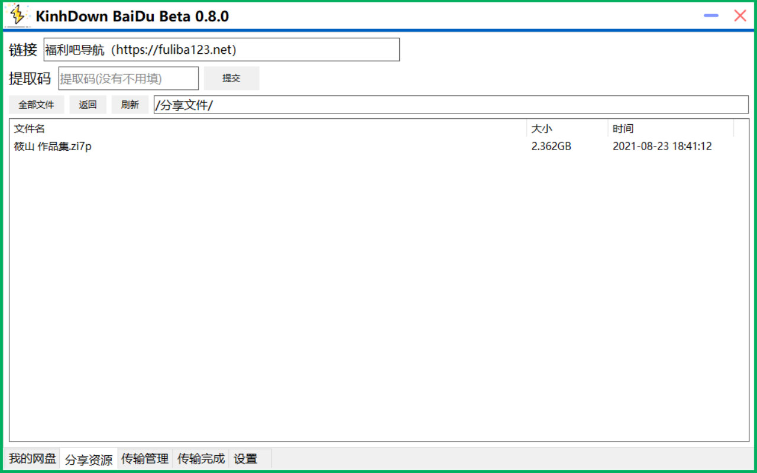Open the 分享资源 tab
This screenshot has width=757, height=473.
click(x=88, y=458)
